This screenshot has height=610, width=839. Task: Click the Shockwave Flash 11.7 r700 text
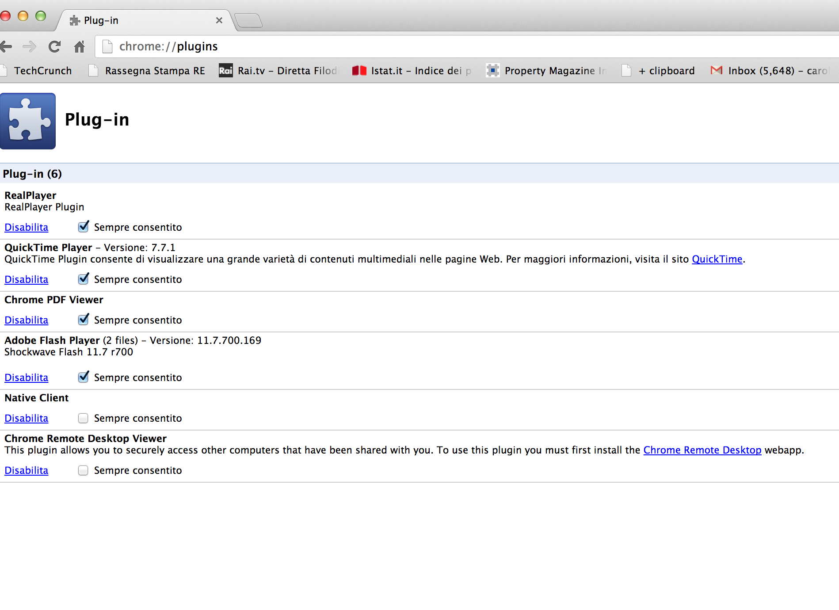point(69,352)
